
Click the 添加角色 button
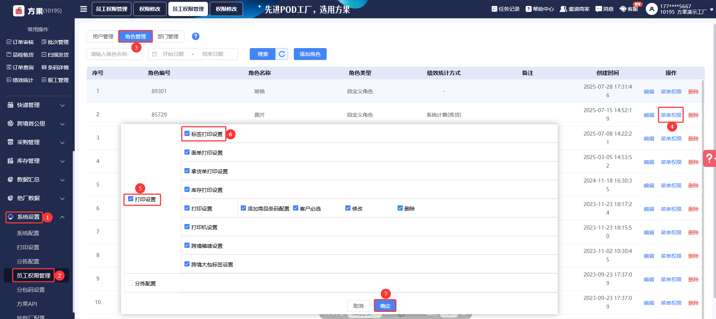point(310,54)
